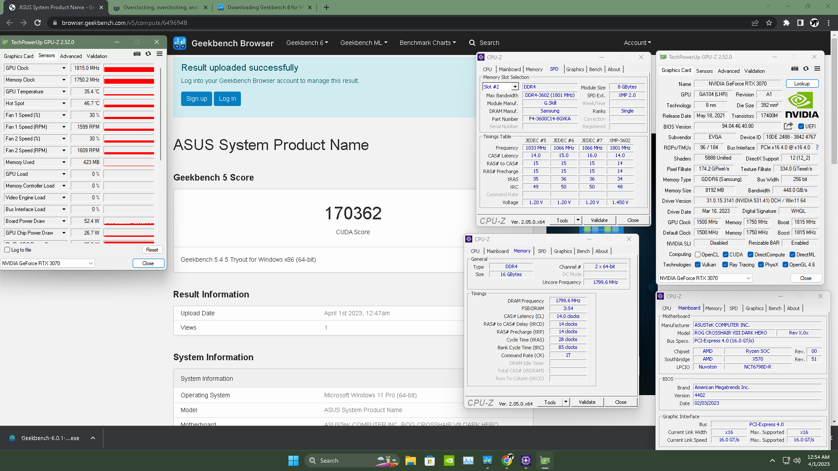Image resolution: width=838 pixels, height=471 pixels.
Task: Reload the browser page
Action: [x=38, y=23]
